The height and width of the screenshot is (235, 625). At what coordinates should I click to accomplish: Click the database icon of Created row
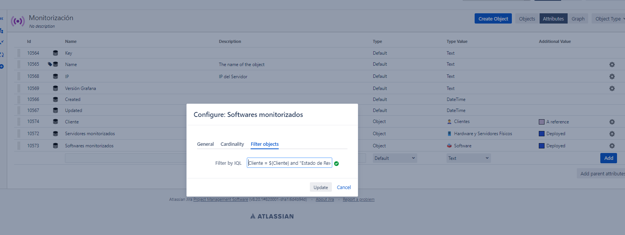(55, 99)
